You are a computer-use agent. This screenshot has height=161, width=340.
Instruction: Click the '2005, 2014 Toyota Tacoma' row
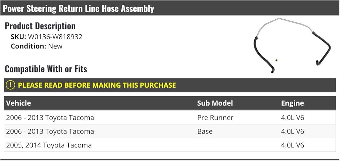click(x=49, y=145)
